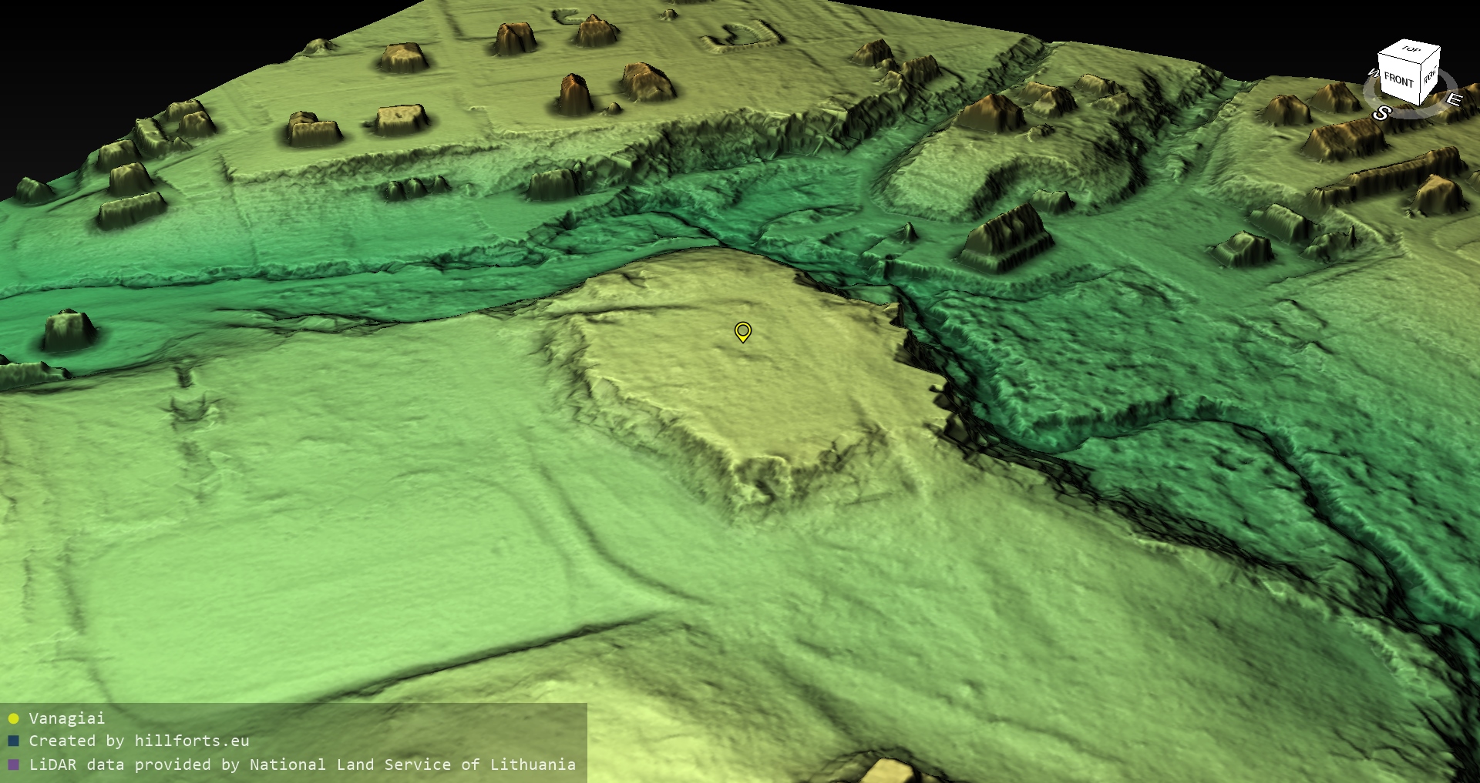Open the 'Created by hillforts.eu' link
Image resolution: width=1480 pixels, height=783 pixels.
tap(139, 741)
